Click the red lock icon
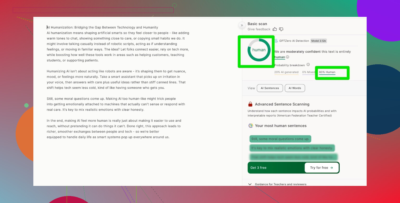400x203 pixels. [x=250, y=104]
